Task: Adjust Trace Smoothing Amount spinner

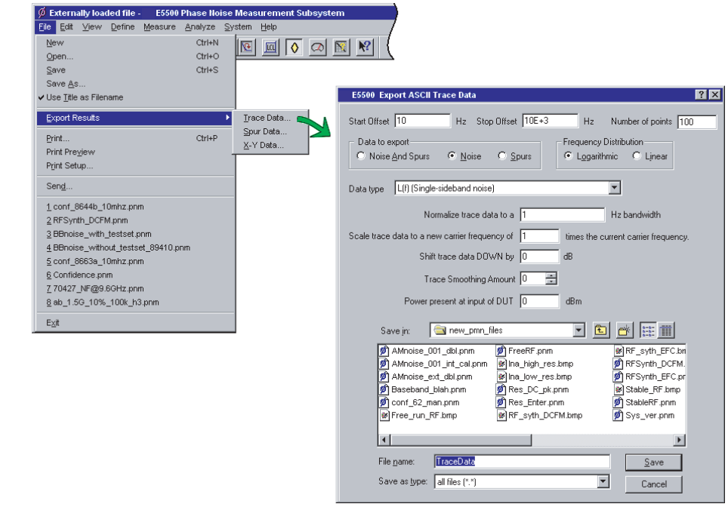Action: click(551, 278)
